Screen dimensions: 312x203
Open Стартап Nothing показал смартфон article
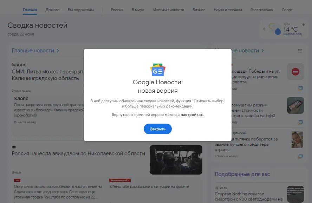pyautogui.click(x=248, y=196)
